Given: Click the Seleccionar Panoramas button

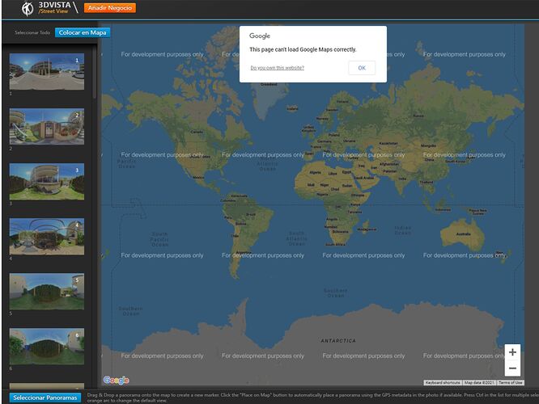Looking at the screenshot, I should [x=45, y=398].
